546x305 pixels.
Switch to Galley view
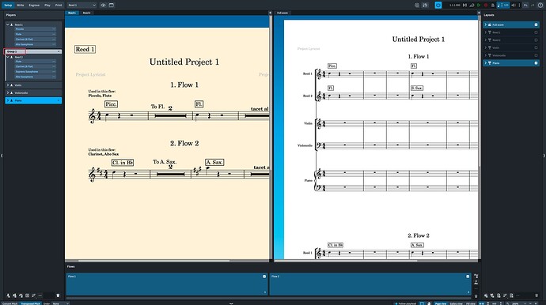(456, 303)
